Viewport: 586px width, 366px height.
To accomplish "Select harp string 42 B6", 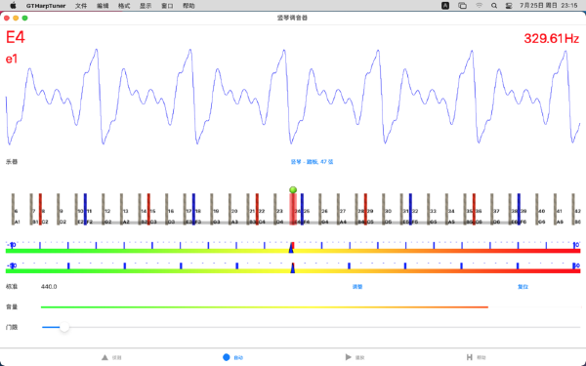I will pos(573,209).
